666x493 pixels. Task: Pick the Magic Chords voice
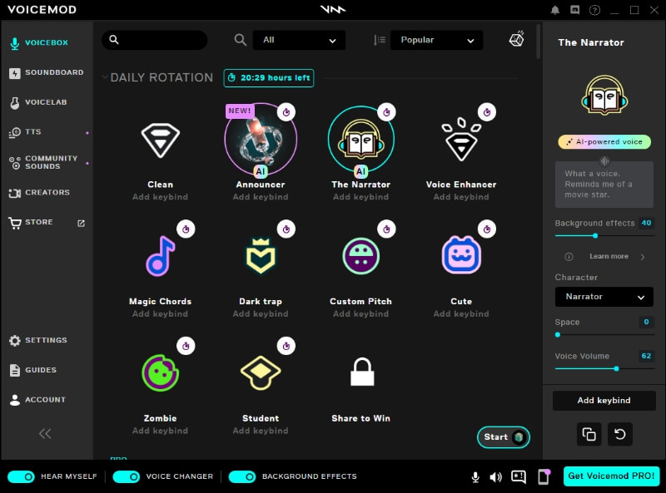point(160,256)
